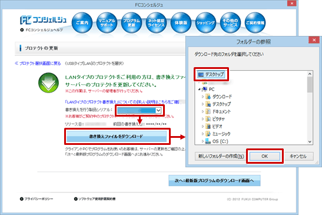
Task: Select the プログラム更新 sphere button
Action: 131,22
